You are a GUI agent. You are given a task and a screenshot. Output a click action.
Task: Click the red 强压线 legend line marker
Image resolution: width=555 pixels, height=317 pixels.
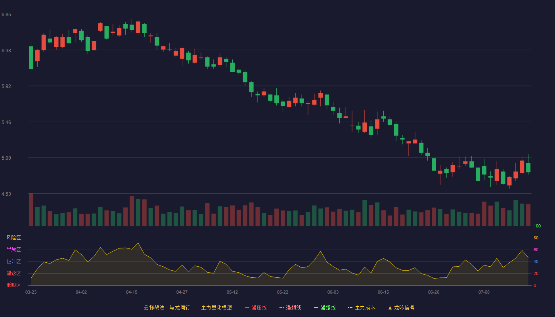247,308
